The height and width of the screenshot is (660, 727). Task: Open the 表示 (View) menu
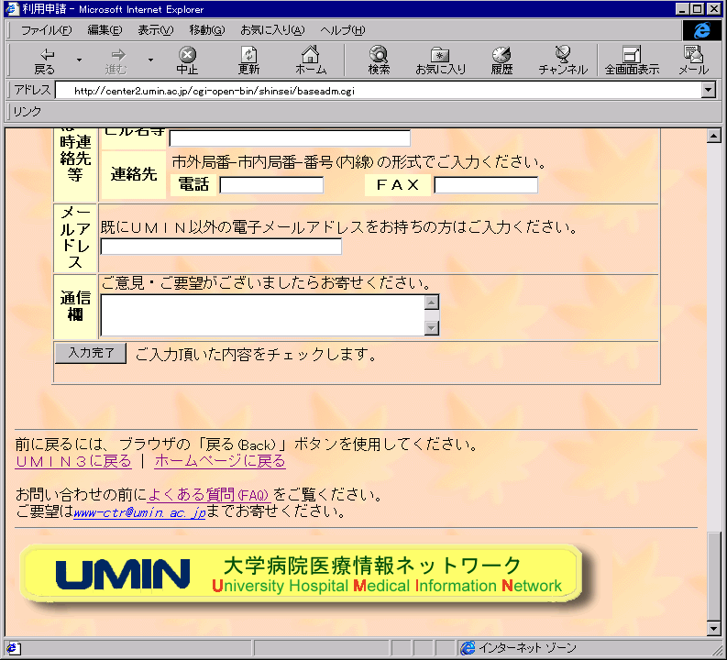click(x=155, y=30)
